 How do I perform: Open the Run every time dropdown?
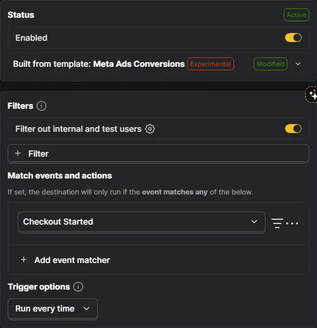(x=53, y=308)
